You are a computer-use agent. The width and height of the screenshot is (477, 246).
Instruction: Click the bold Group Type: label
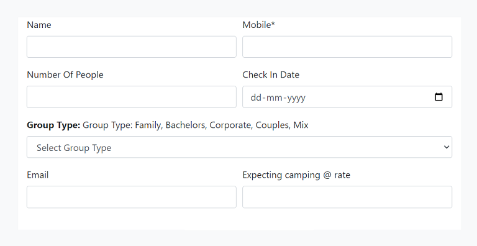(x=53, y=125)
